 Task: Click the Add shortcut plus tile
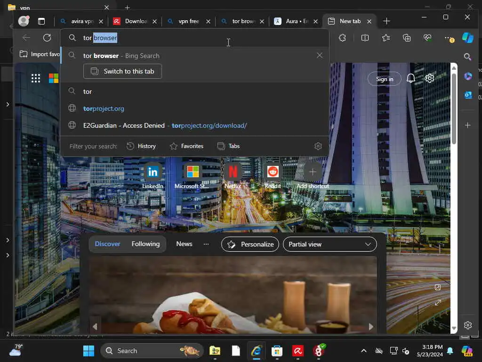[x=313, y=176]
